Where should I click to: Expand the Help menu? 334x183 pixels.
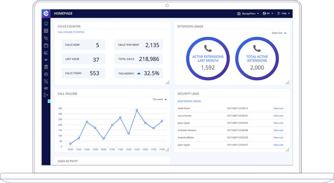(x=283, y=13)
